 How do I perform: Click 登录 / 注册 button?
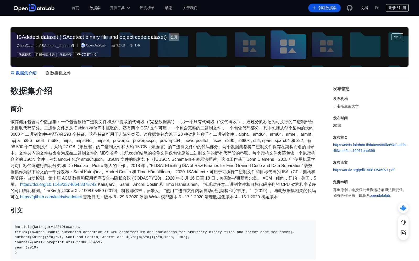click(397, 8)
